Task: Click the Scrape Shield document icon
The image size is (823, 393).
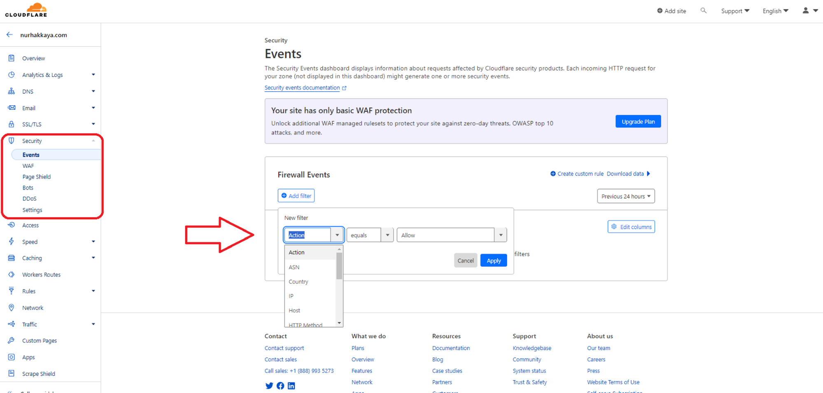Action: (12, 373)
